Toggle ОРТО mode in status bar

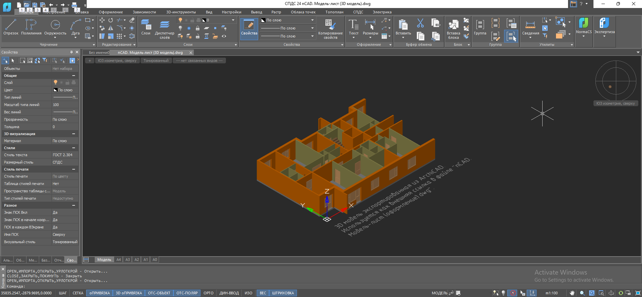(x=208, y=293)
